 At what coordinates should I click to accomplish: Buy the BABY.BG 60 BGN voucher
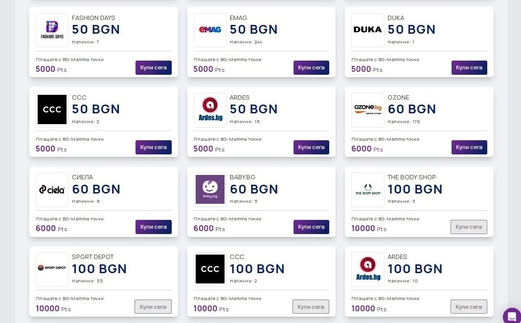pyautogui.click(x=311, y=227)
